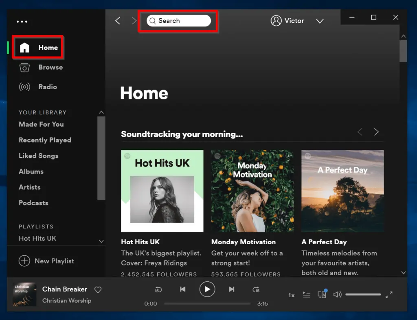The height and width of the screenshot is (320, 417).
Task: Collapse the Your Library section
Action: pos(101,112)
